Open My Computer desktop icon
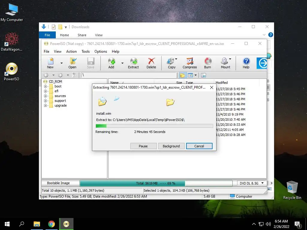Image resolution: width=307 pixels, height=230 pixels. pyautogui.click(x=12, y=12)
